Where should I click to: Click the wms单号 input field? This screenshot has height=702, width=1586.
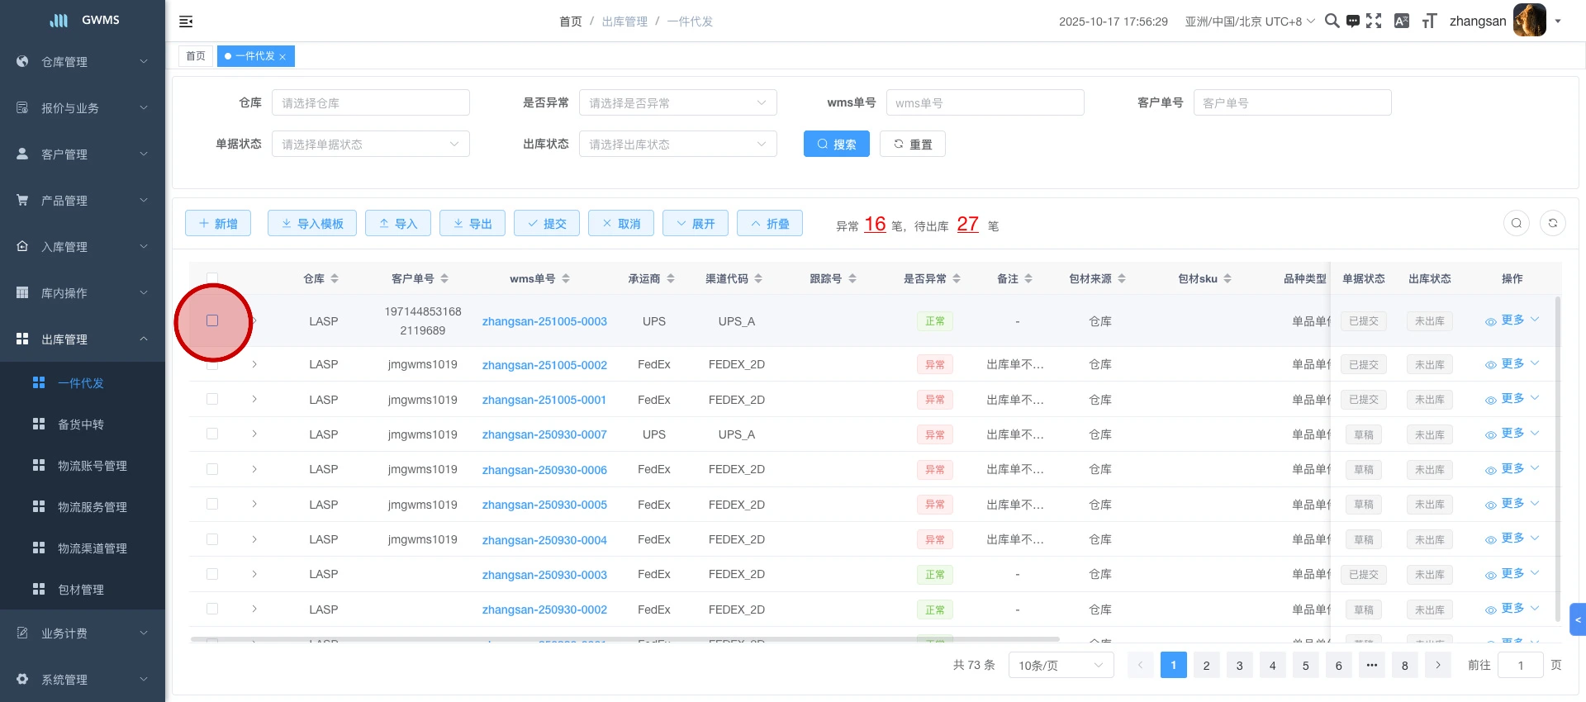click(985, 102)
